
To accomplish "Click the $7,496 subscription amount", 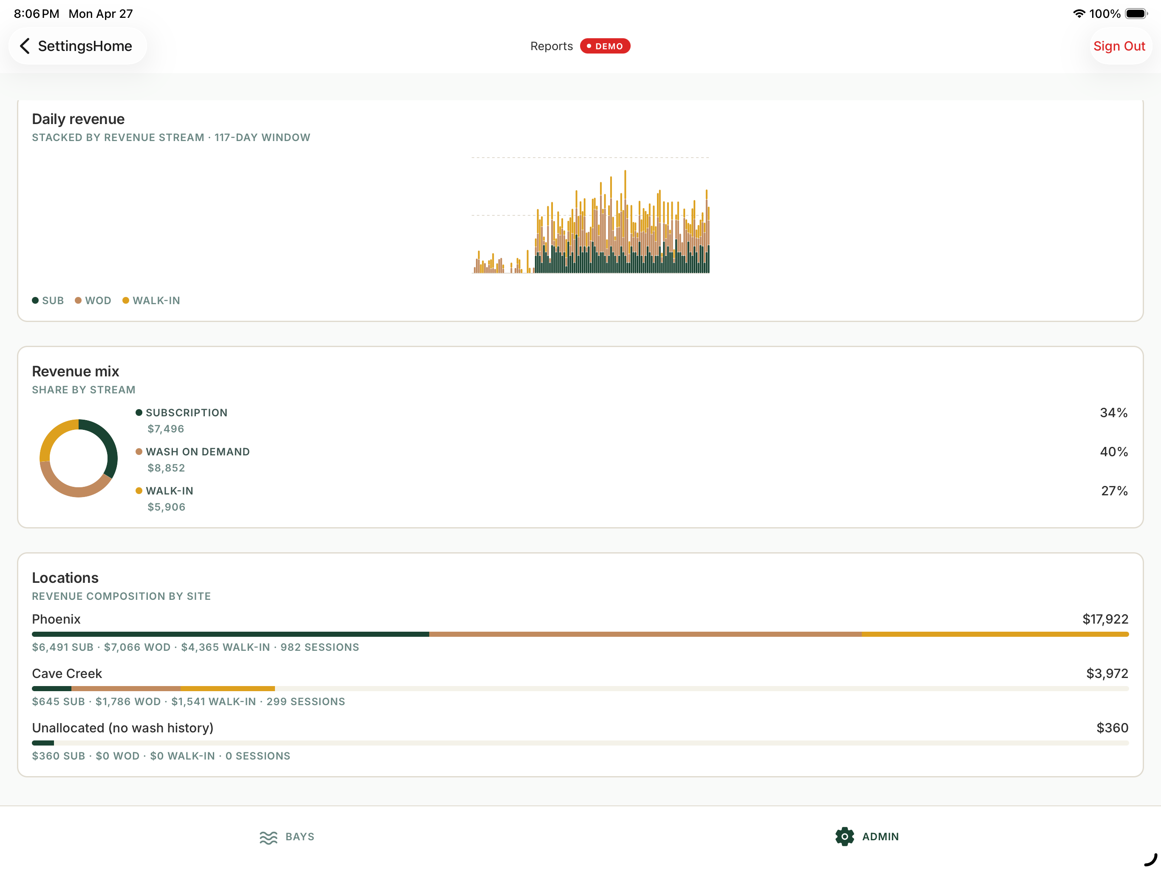I will [166, 429].
